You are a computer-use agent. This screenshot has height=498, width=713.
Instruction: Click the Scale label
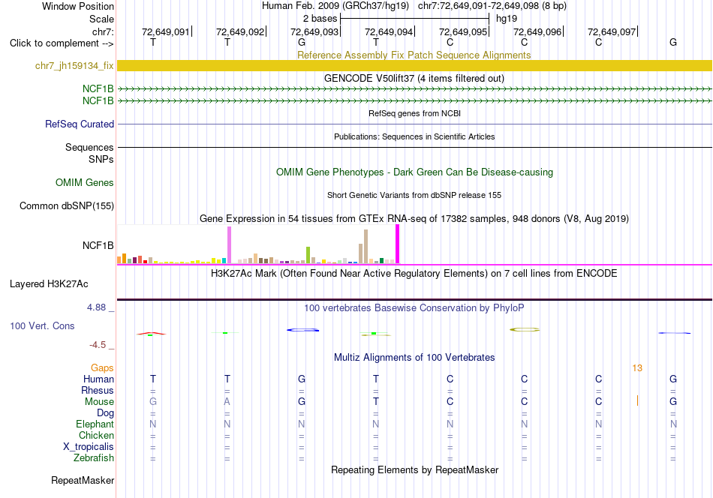pyautogui.click(x=101, y=19)
